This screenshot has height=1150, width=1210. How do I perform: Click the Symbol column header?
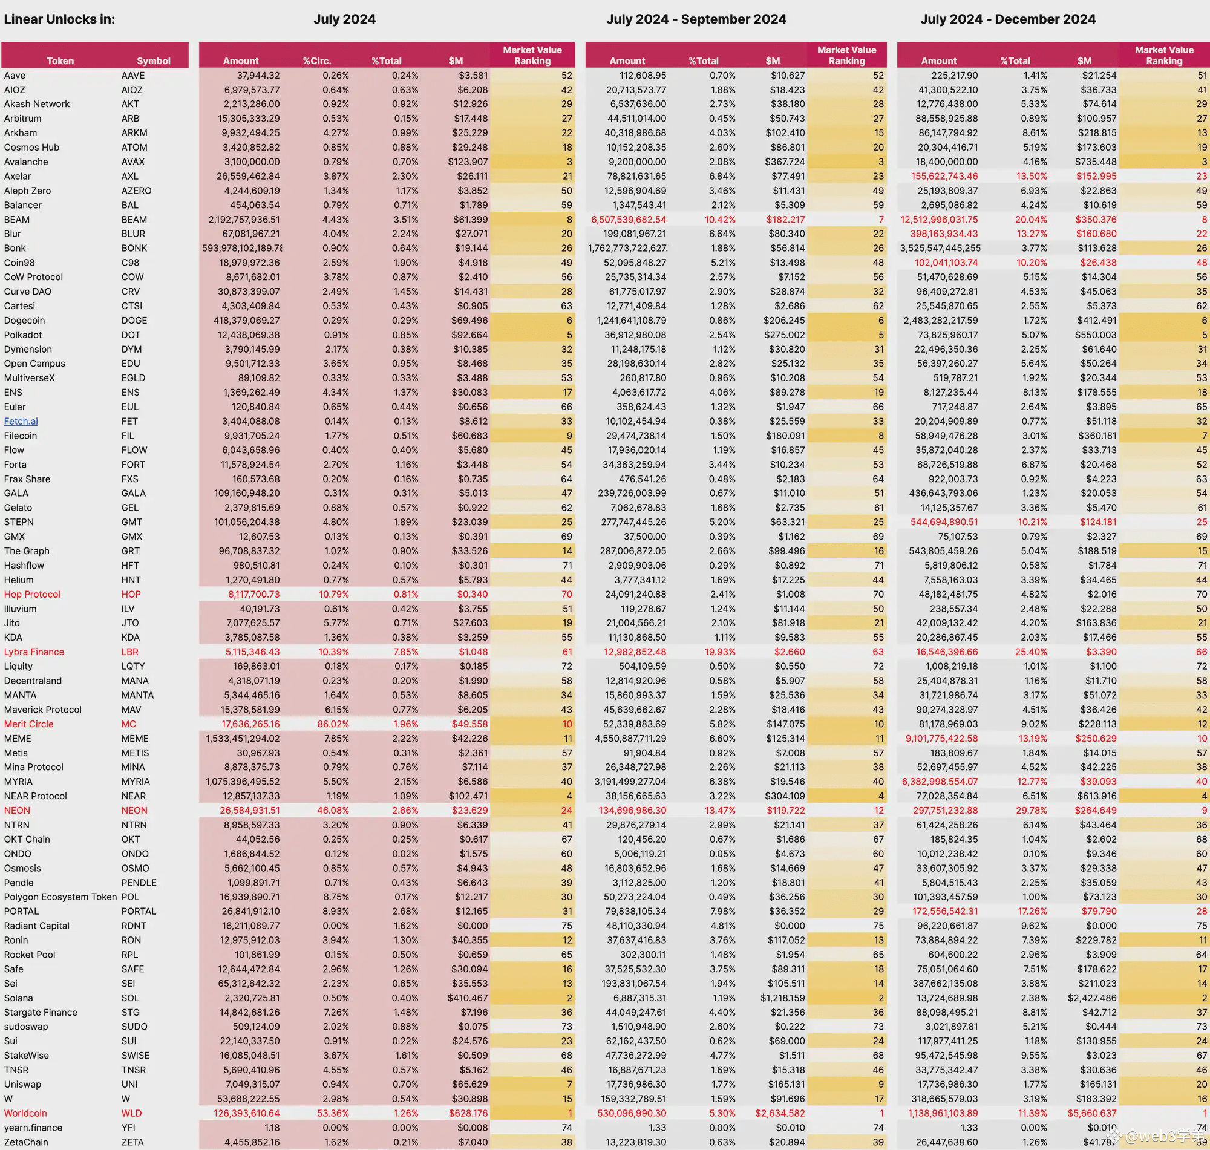coord(153,60)
